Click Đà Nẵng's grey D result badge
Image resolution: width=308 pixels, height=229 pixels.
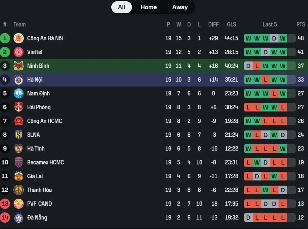248,218
